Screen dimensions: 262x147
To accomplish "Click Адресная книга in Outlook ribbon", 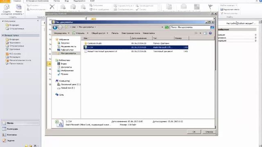I will click(230, 9).
